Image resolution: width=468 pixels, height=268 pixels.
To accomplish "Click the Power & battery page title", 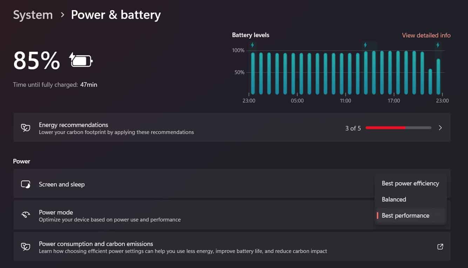I will tap(116, 15).
